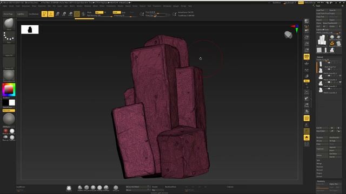Screen dimensions: 346x194
Task: Select the Move transform icon
Action: pyautogui.click(x=57, y=14)
